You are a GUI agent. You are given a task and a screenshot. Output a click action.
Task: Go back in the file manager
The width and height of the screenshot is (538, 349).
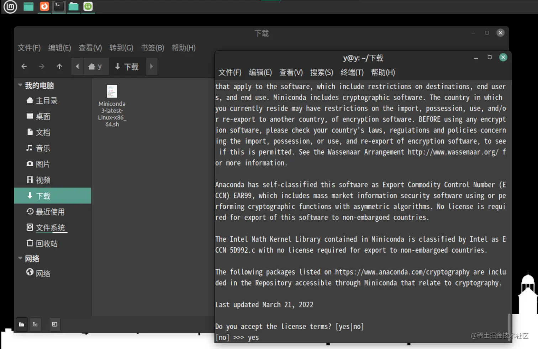[24, 67]
